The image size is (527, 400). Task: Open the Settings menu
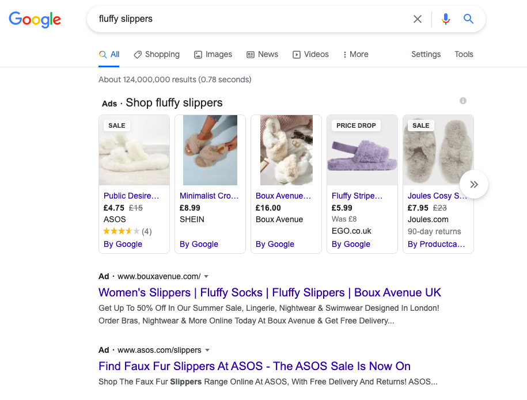coord(426,54)
